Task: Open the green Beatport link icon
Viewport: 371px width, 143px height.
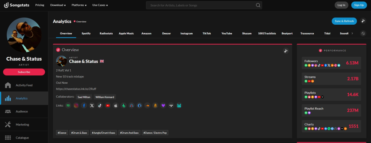Action: click(124, 106)
